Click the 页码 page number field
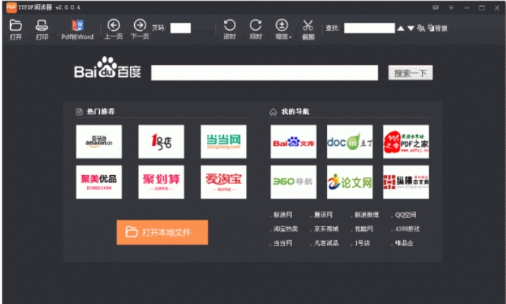 181,28
